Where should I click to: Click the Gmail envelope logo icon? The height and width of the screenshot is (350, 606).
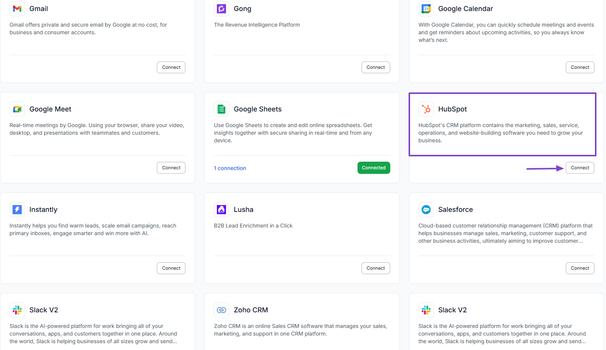pyautogui.click(x=17, y=9)
